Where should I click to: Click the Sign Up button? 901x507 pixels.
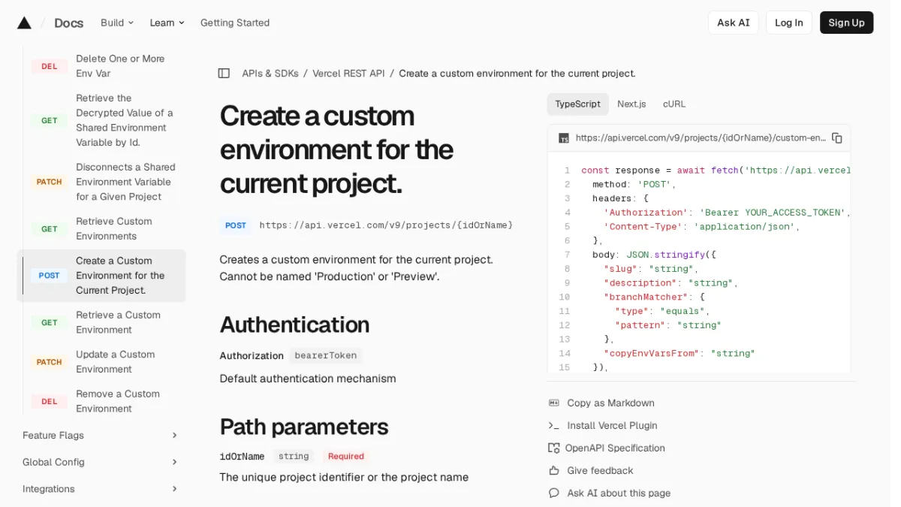pos(846,23)
